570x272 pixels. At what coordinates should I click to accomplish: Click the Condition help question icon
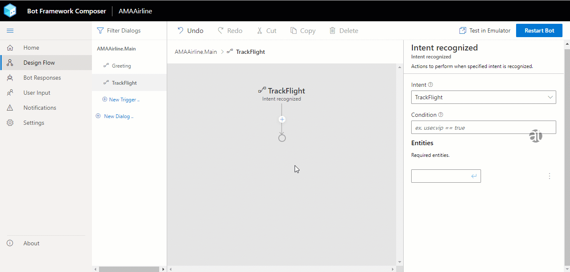(x=440, y=115)
